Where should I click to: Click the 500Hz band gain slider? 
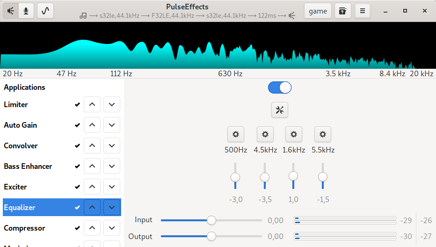coord(235,176)
